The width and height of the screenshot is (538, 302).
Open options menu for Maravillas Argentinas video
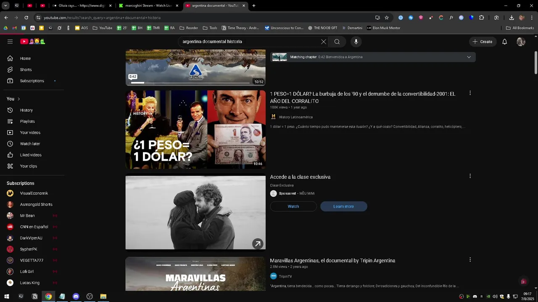(470, 260)
